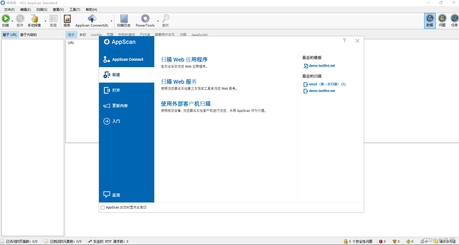Switch to the Parameters (参数) tab
This screenshot has height=245, width=459.
83,35
